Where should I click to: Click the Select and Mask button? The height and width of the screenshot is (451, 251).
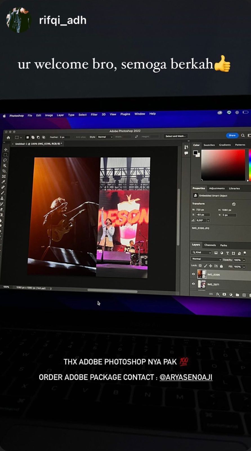175,136
